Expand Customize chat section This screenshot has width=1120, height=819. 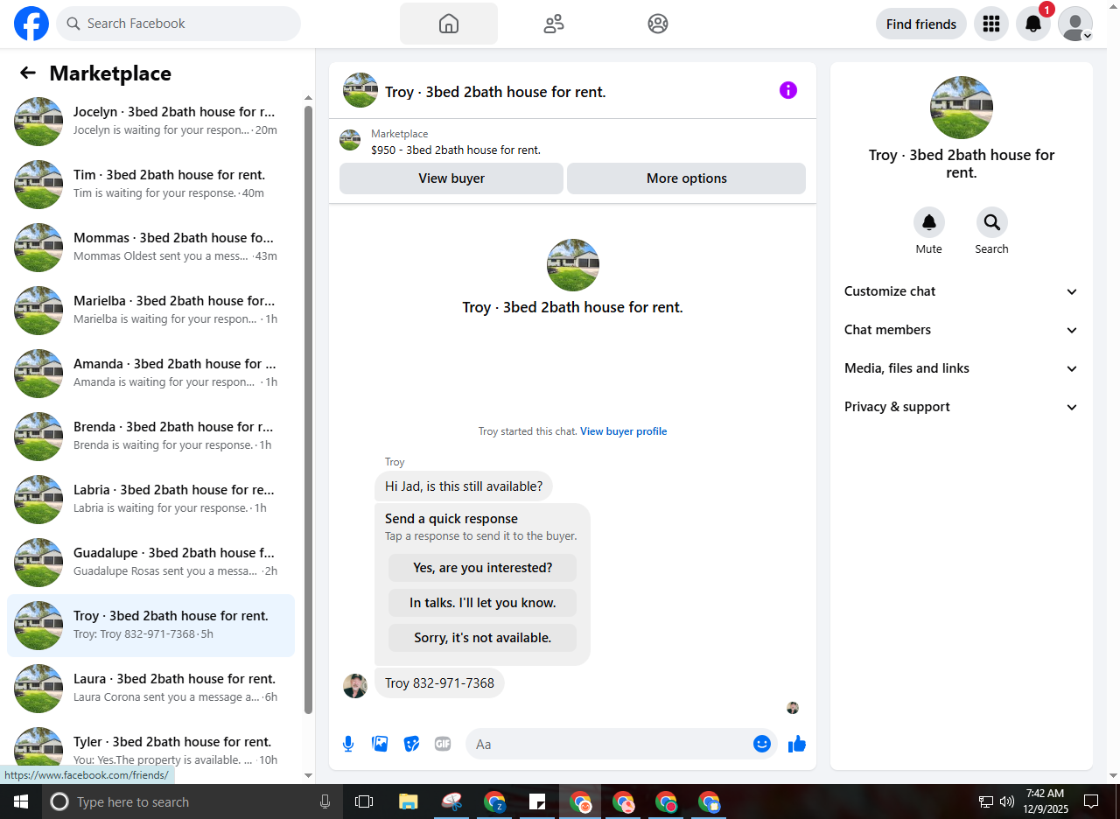coord(962,291)
